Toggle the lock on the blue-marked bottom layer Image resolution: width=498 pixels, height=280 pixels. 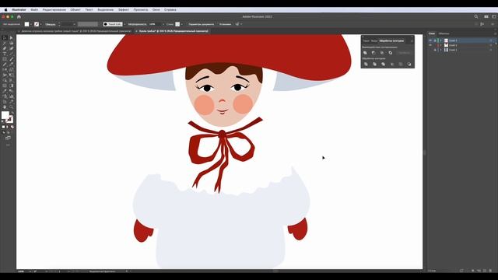[x=435, y=50]
